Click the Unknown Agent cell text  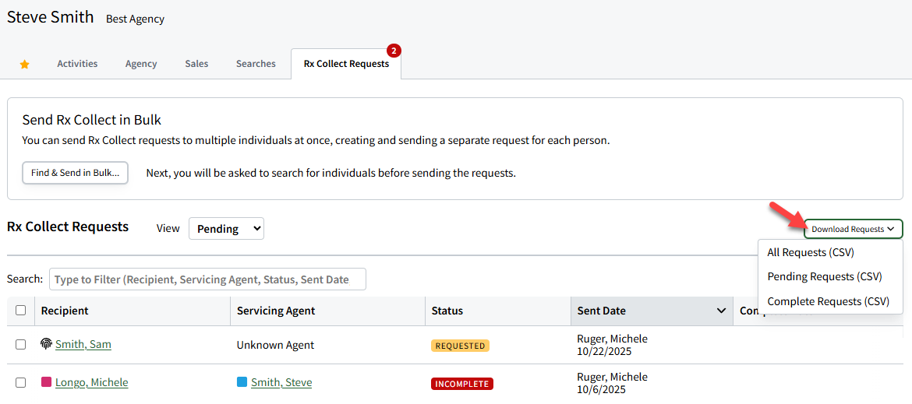coord(275,345)
